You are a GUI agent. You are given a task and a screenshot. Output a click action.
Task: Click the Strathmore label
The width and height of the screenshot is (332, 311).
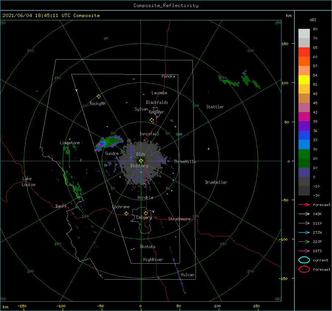point(179,219)
